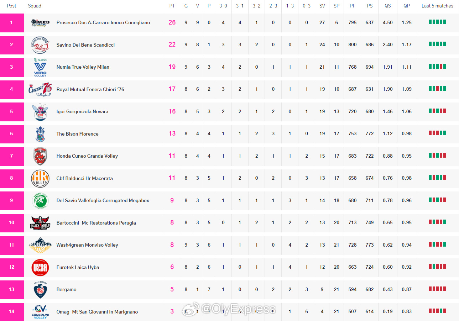Viewport: 459px width, 321px height.
Task: Click the QP points ratio header
Action: tap(407, 6)
